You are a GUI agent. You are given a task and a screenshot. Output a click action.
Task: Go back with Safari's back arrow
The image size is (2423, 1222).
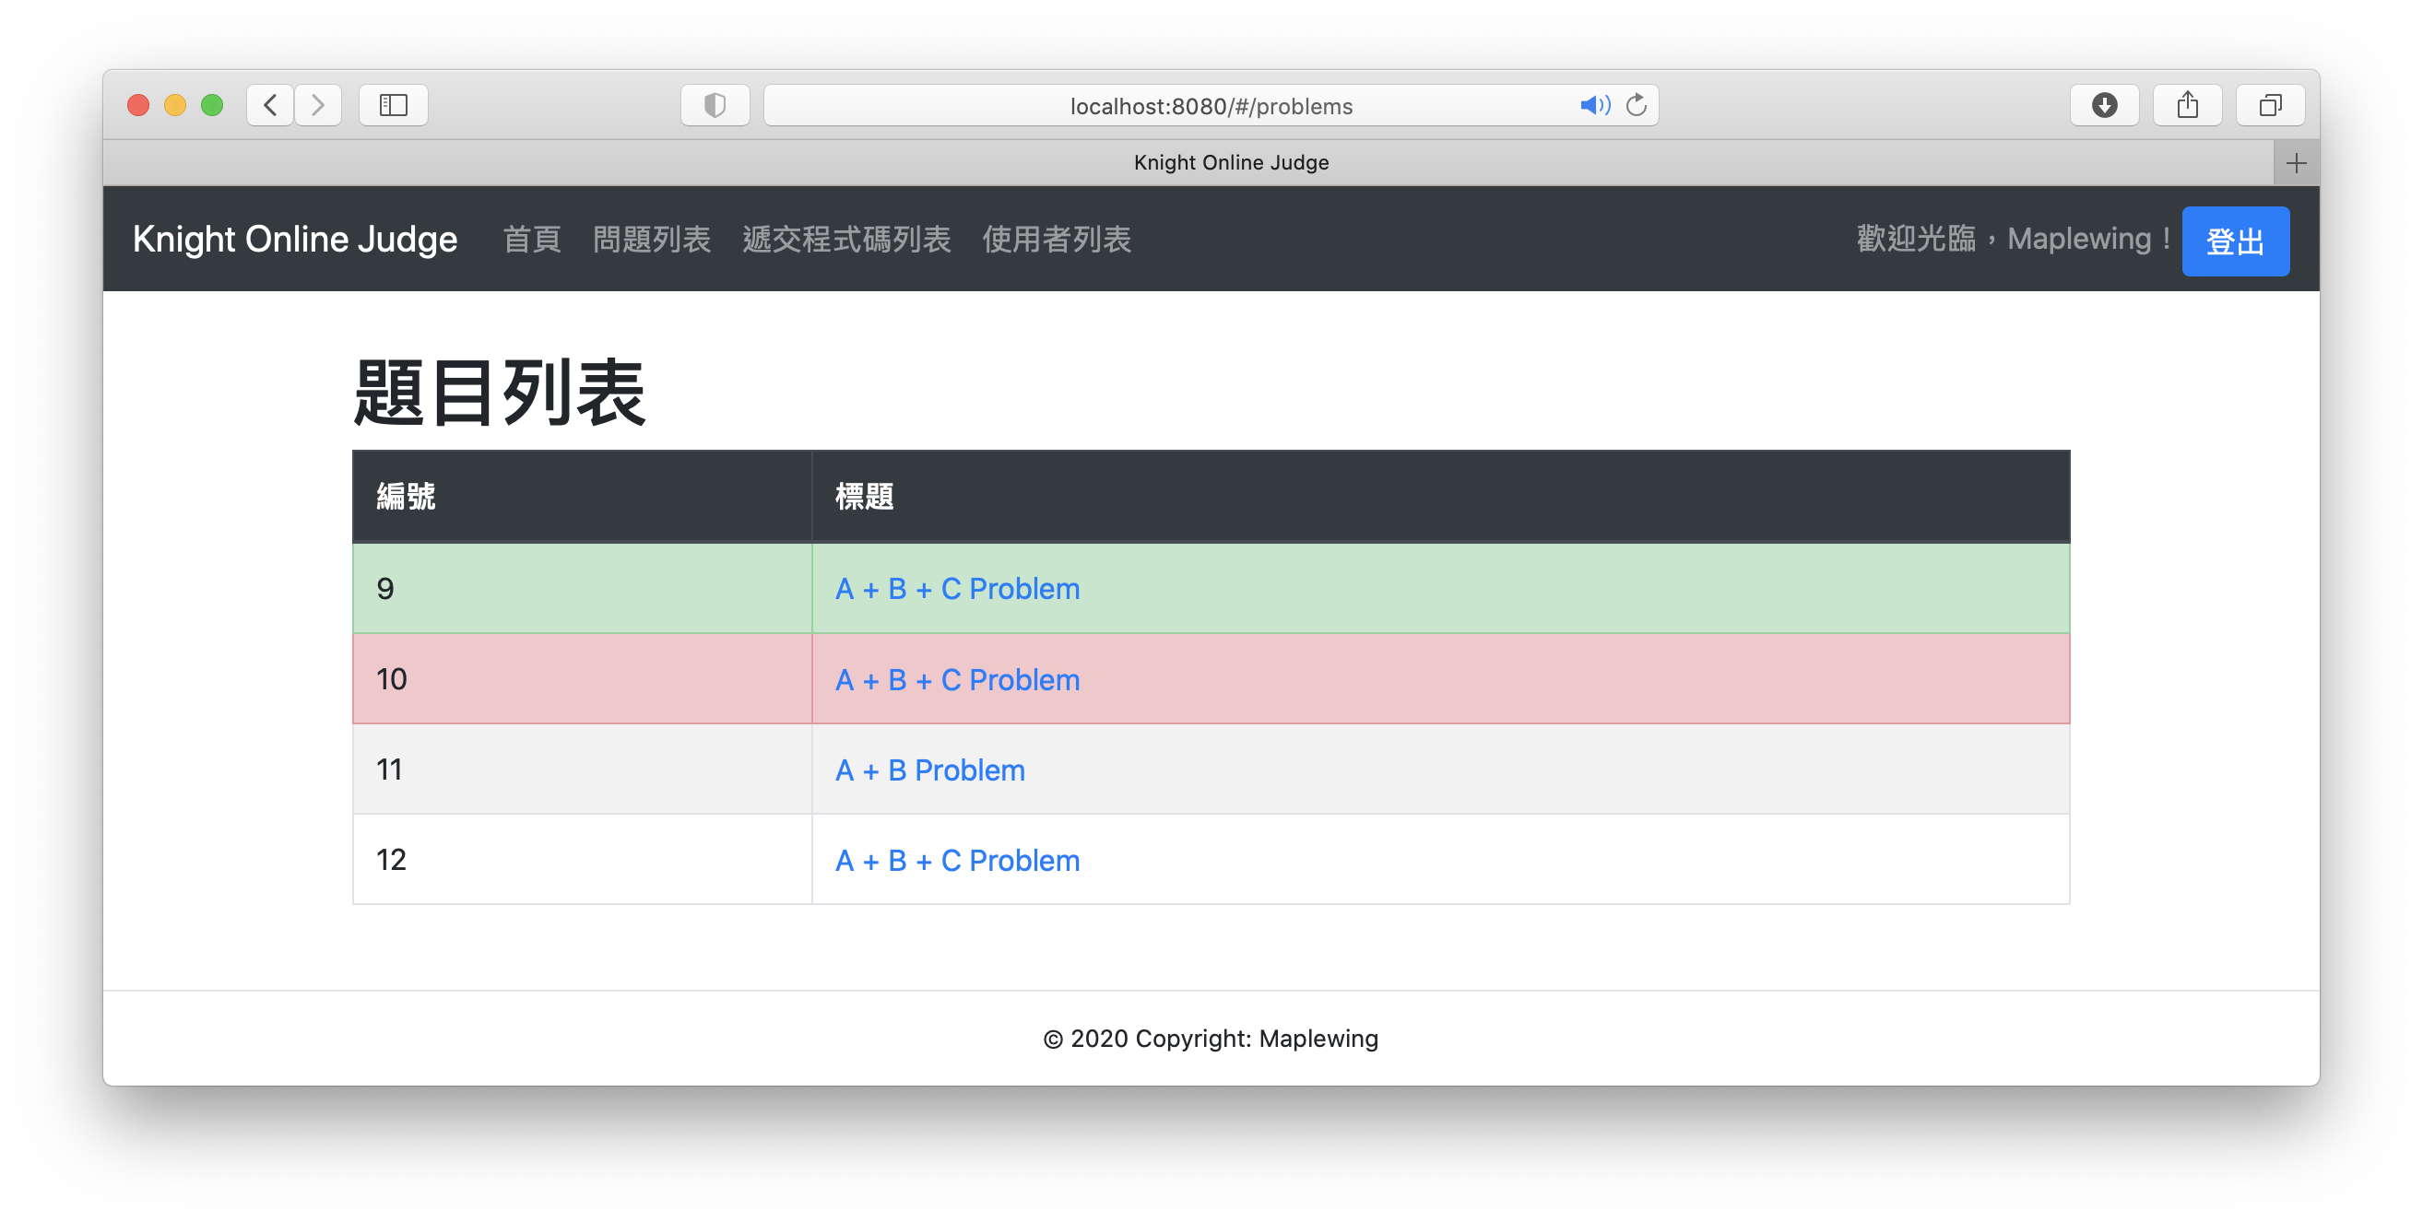click(x=270, y=104)
